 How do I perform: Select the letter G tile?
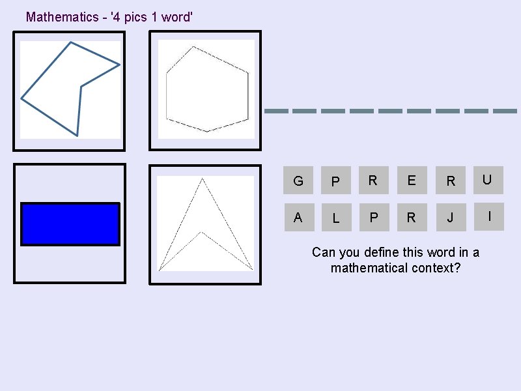coord(298,181)
